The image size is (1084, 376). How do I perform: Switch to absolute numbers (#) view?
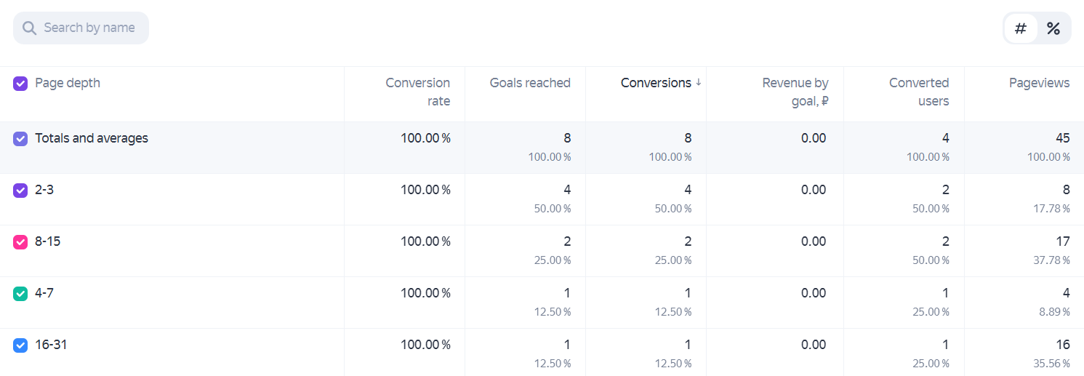(1021, 28)
